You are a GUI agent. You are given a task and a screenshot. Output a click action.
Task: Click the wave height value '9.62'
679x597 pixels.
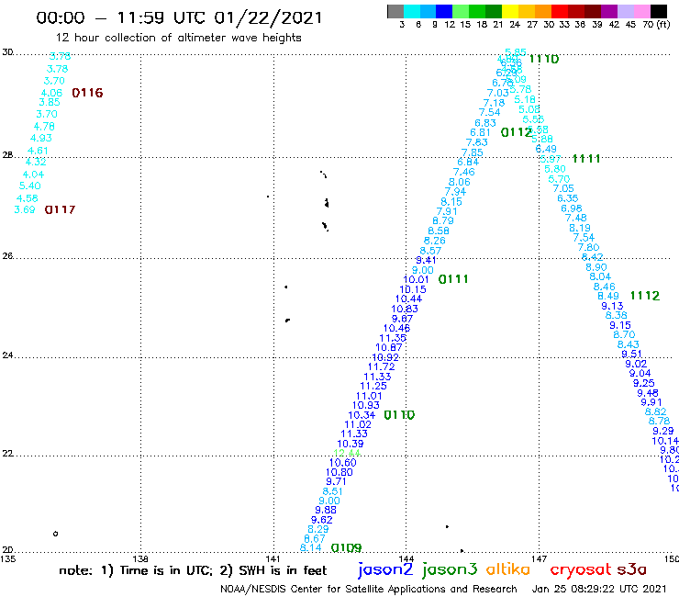322,520
